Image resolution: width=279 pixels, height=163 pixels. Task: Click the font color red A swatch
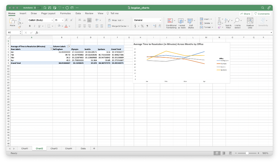66,26
